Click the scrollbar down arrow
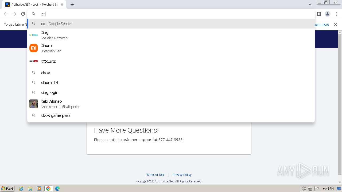The height and width of the screenshot is (192, 342). 340,182
